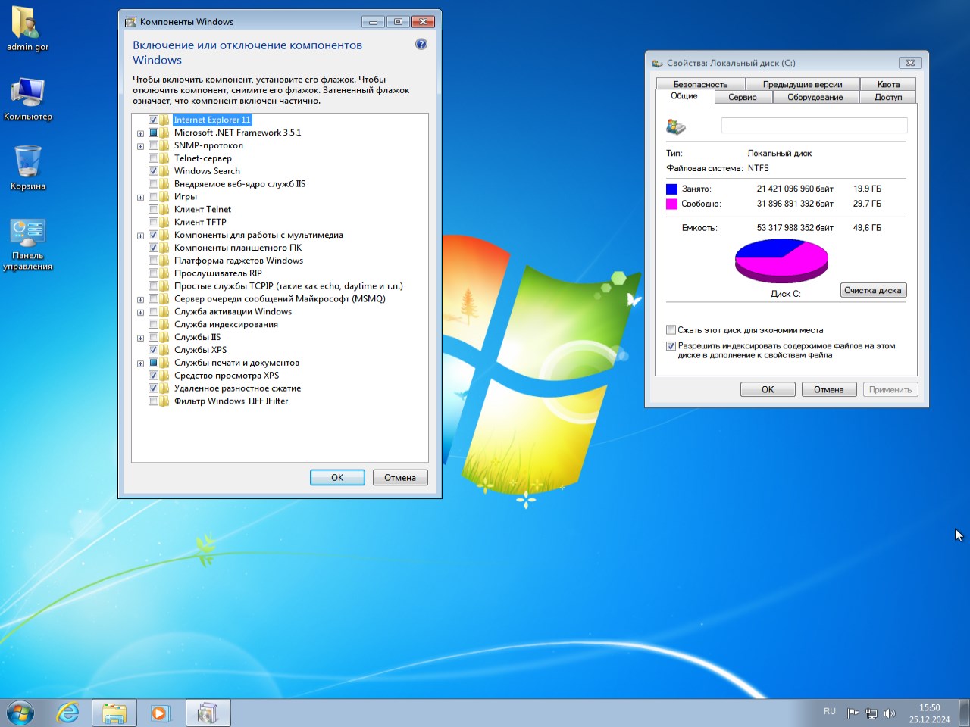The width and height of the screenshot is (970, 727).
Task: Expand the SNMP-протокол node
Action: pyautogui.click(x=140, y=146)
